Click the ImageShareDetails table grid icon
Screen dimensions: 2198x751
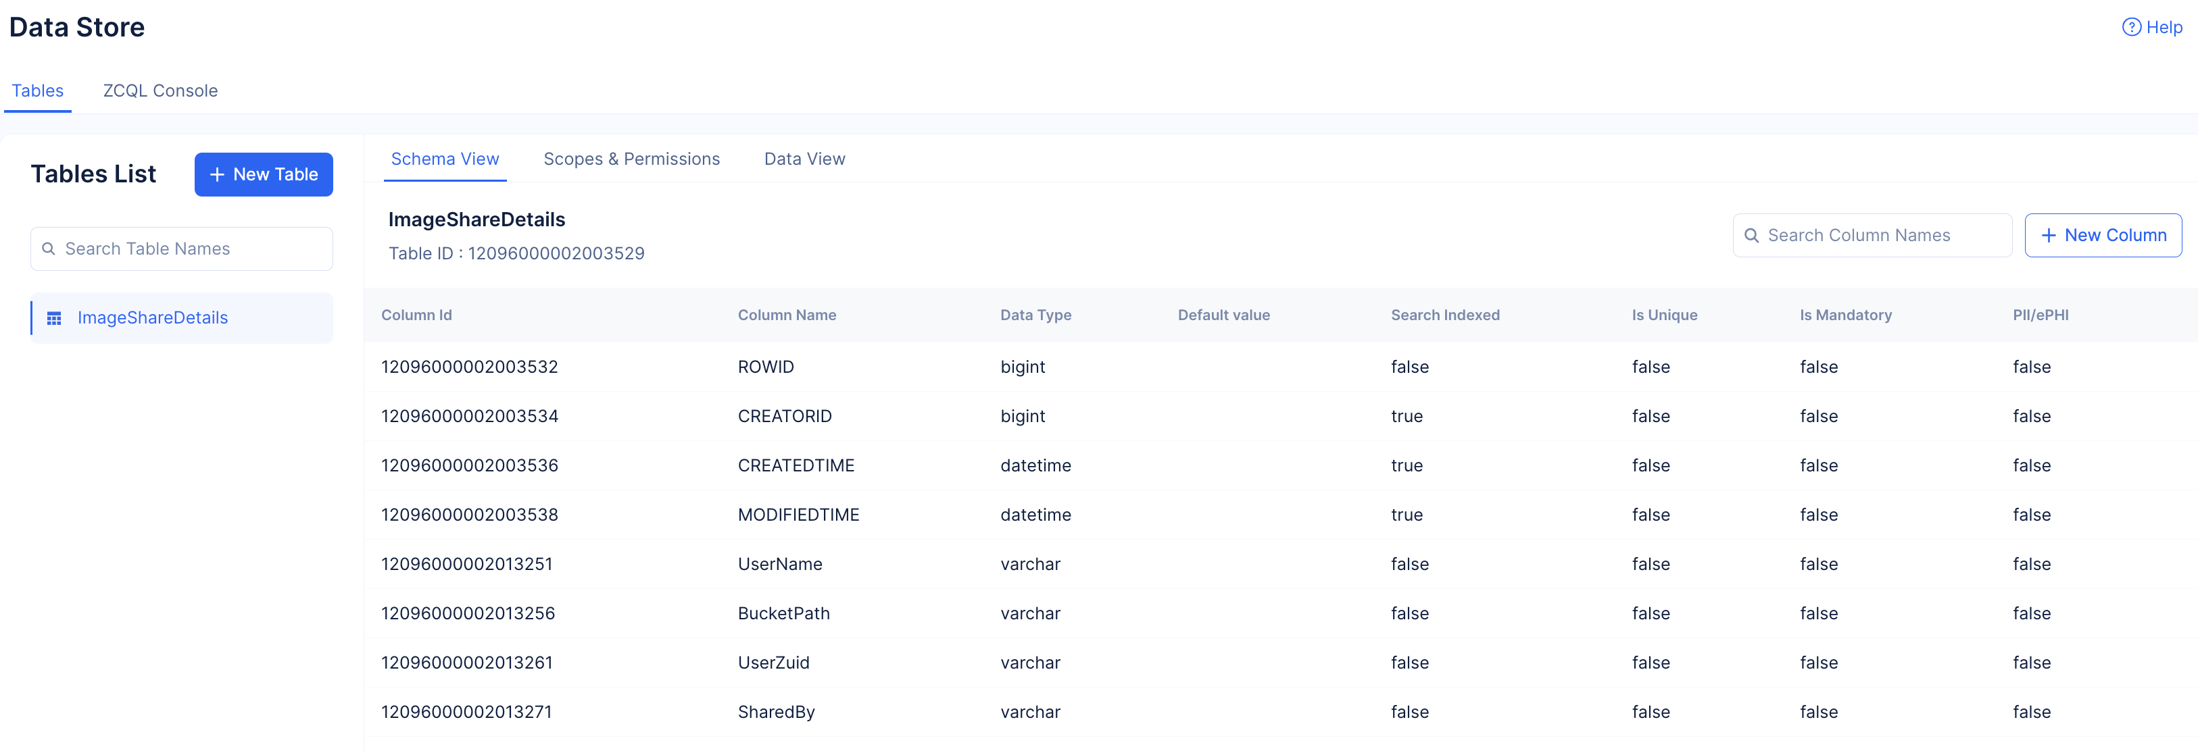pyautogui.click(x=54, y=318)
